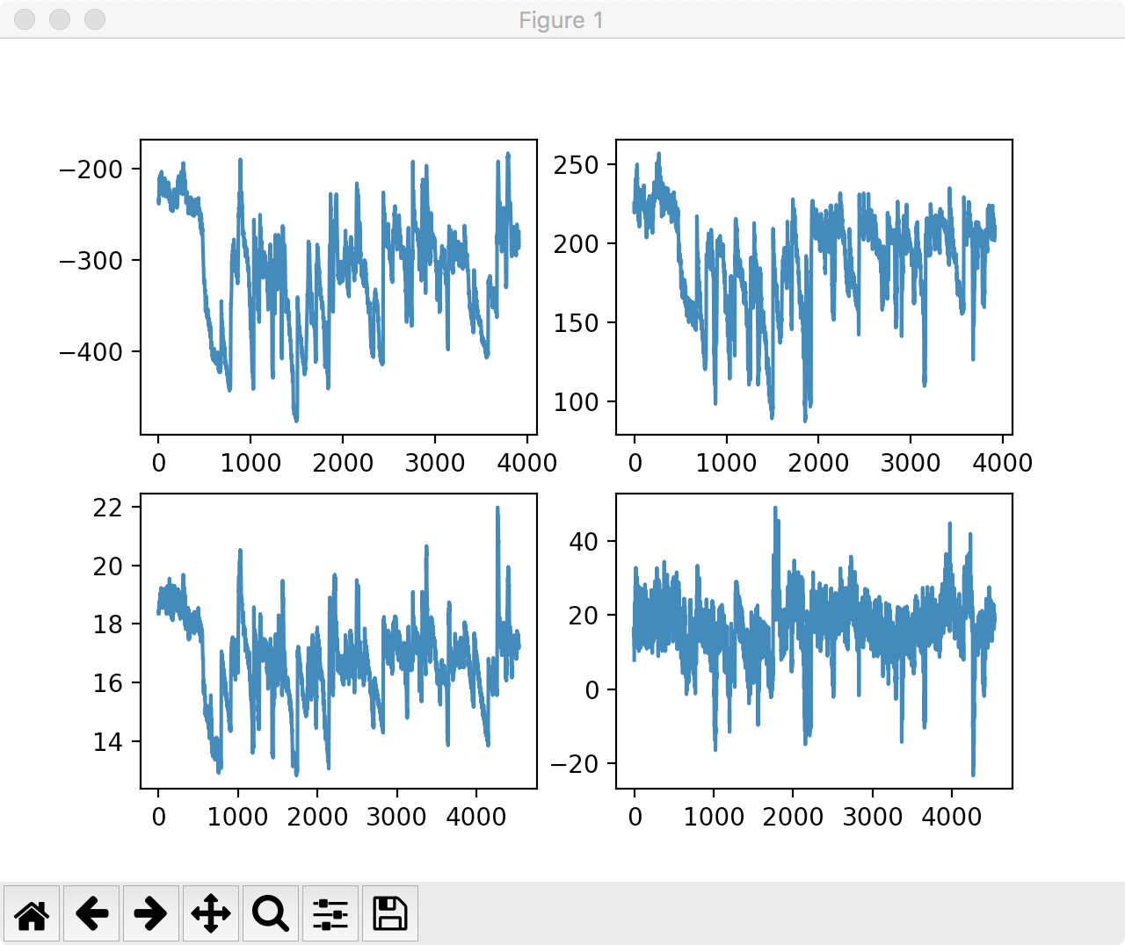The width and height of the screenshot is (1125, 945).
Task: Expand the window with the green zoom button
Action: pyautogui.click(x=94, y=19)
